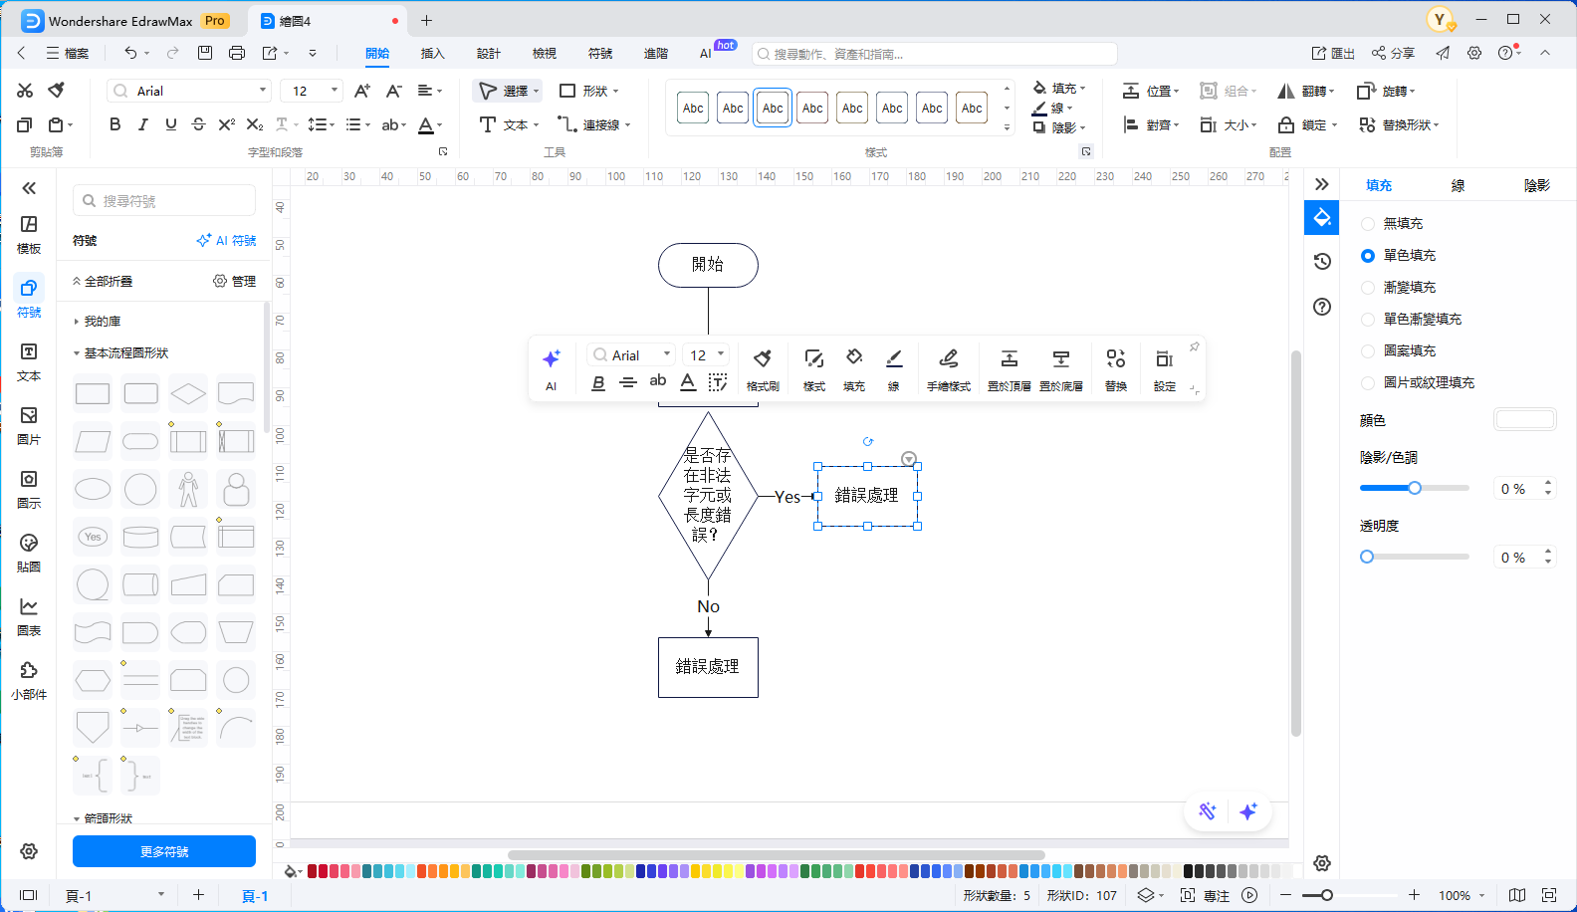Select 圖案填充 pattern fill option
Viewport: 1577px width, 912px height.
1368,351
